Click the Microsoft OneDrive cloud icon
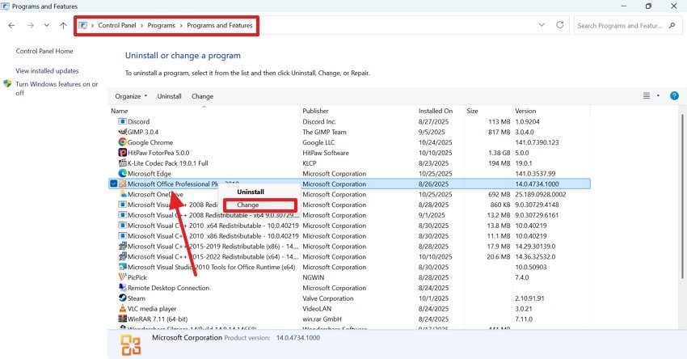Screen dimensions: 687x359 click(x=123, y=194)
